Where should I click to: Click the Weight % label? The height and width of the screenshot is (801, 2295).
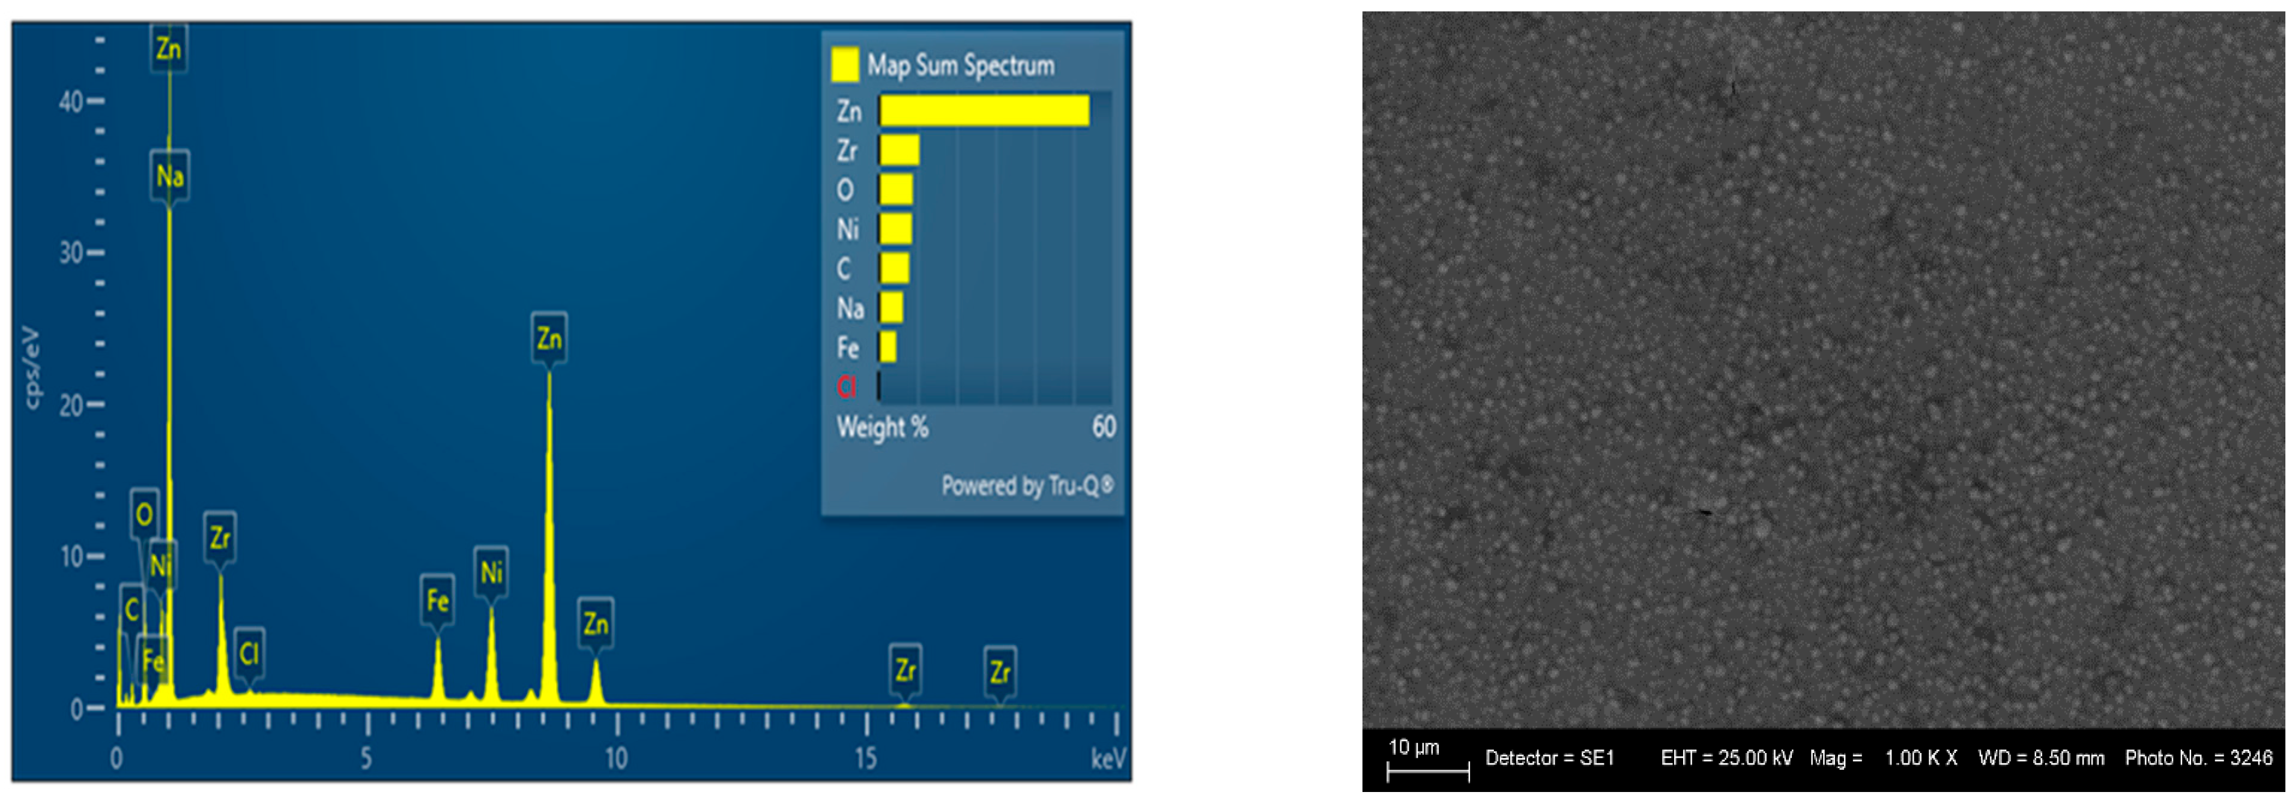882,427
